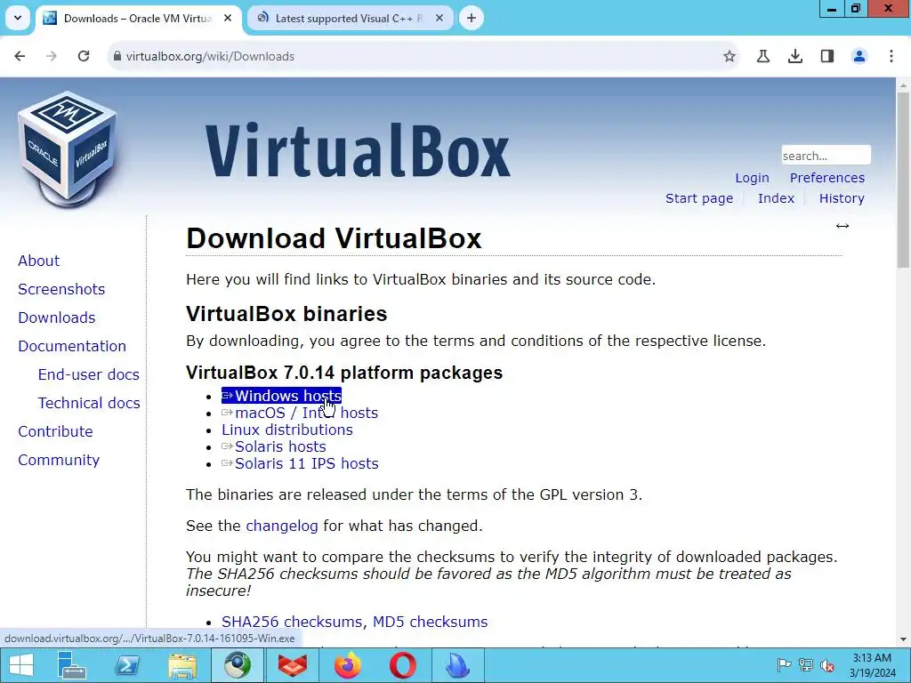Open Screenshots in the sidebar
This screenshot has width=911, height=683.
[61, 289]
